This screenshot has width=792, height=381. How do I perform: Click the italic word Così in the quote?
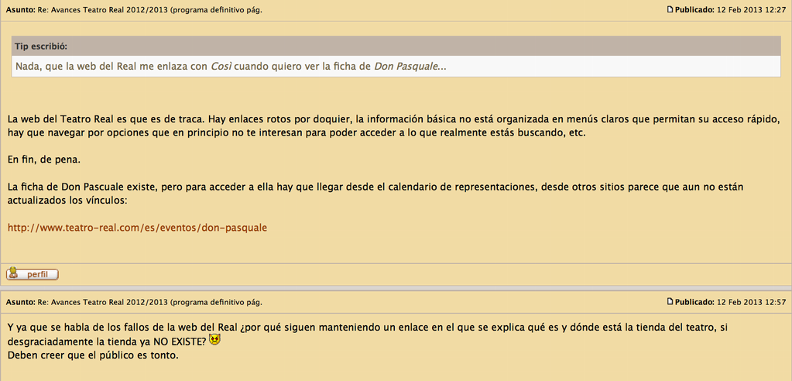pyautogui.click(x=221, y=67)
